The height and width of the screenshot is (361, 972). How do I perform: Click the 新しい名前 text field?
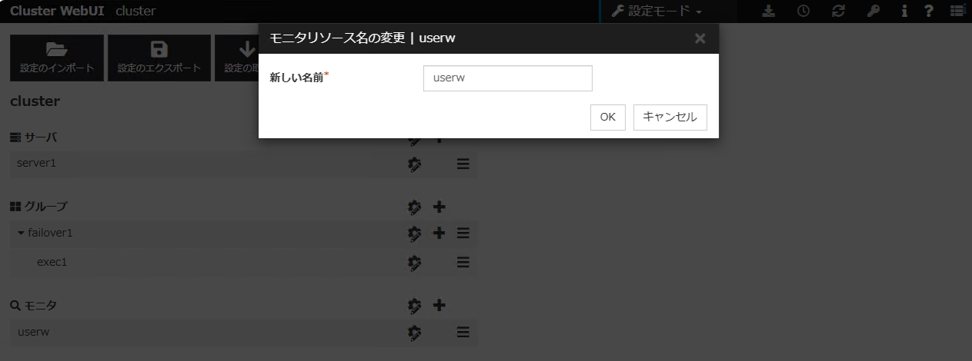click(507, 78)
